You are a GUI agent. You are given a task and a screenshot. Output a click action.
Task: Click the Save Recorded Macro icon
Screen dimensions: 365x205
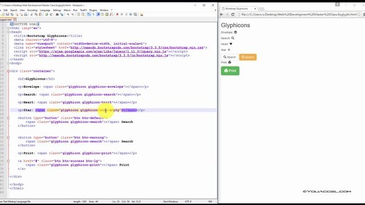135,14
